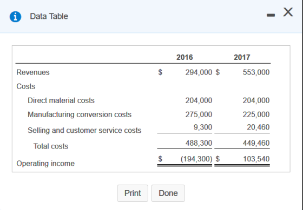This screenshot has height=210, width=303.
Task: Select the 2016 total costs value 488,300
Action: 199,143
